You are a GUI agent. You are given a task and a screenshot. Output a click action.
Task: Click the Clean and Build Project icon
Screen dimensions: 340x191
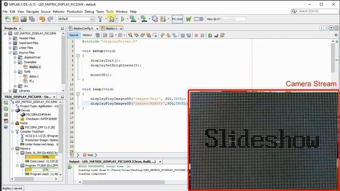tap(112, 19)
